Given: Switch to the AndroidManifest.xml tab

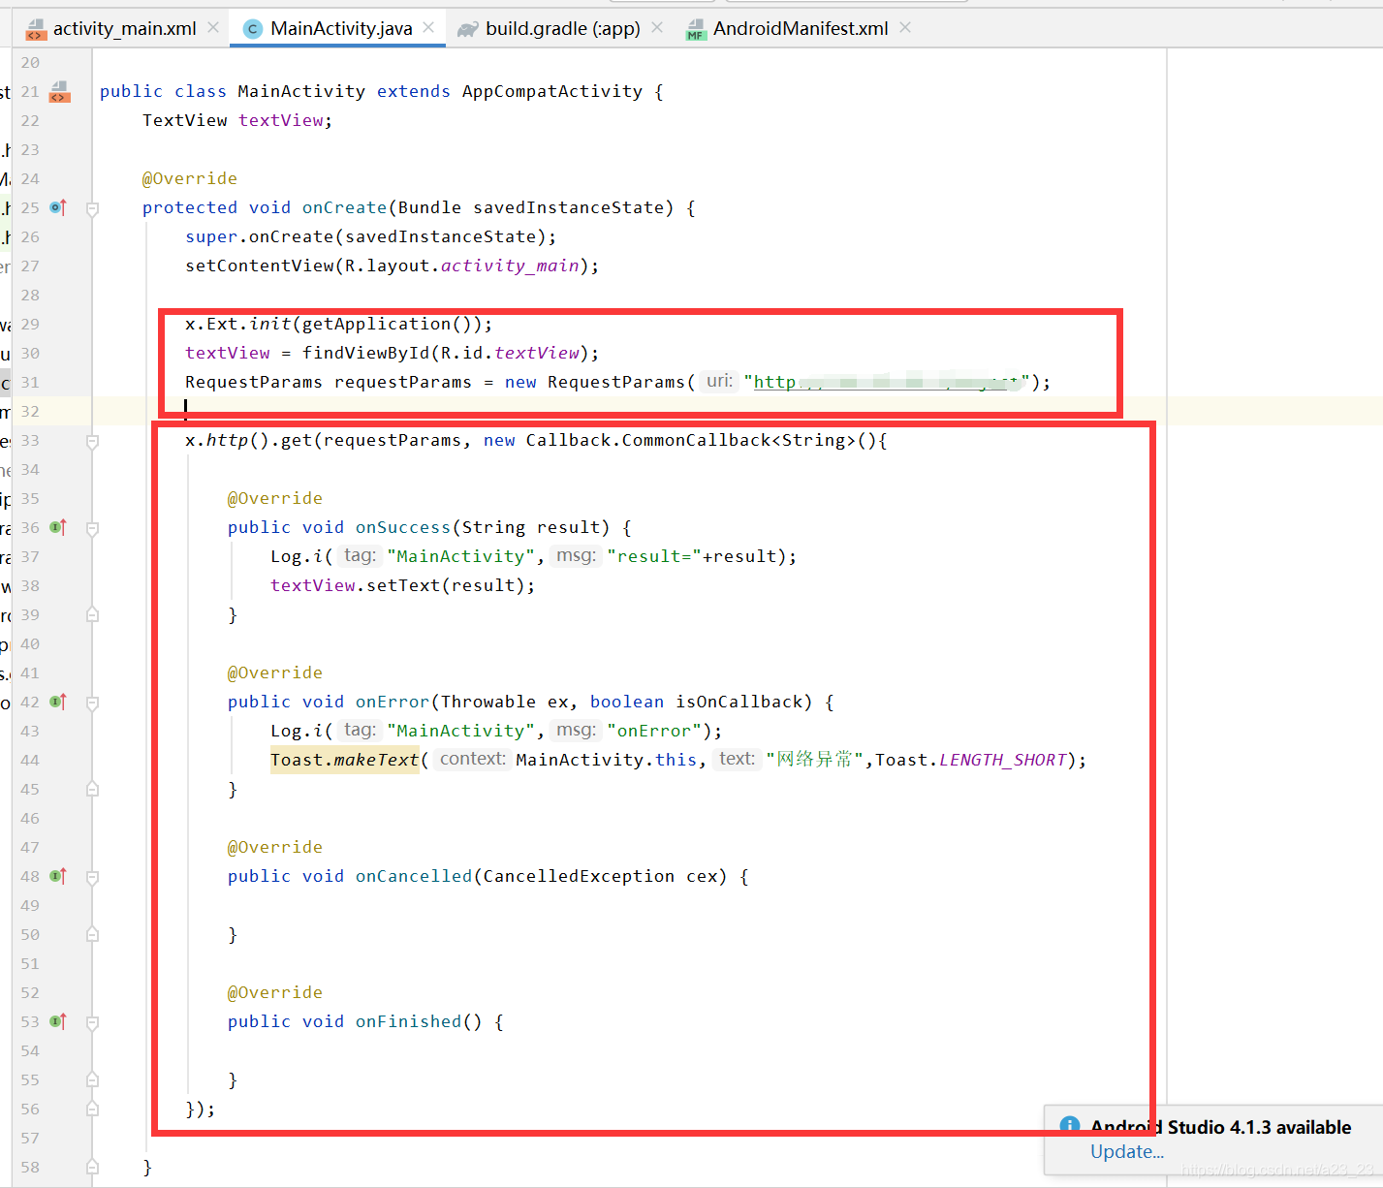Looking at the screenshot, I should click(x=800, y=28).
